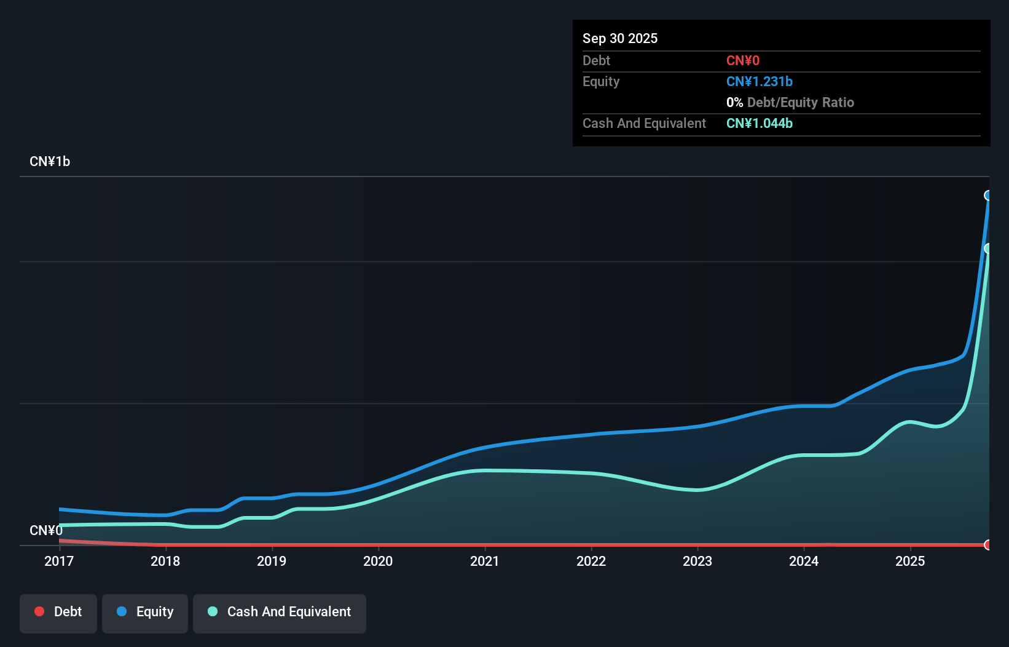
Task: Click the 0% Debt/Equity Ratio text
Action: click(x=790, y=103)
